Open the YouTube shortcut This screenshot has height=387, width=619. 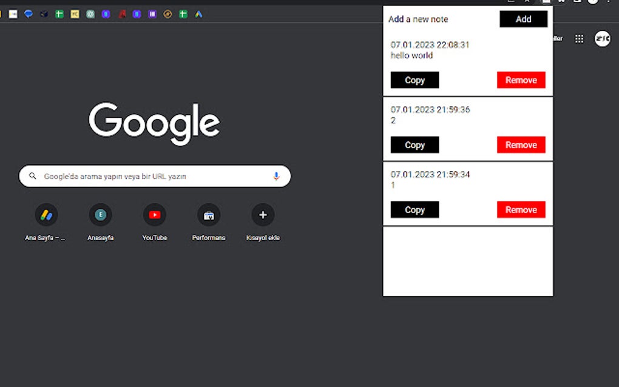pyautogui.click(x=154, y=214)
